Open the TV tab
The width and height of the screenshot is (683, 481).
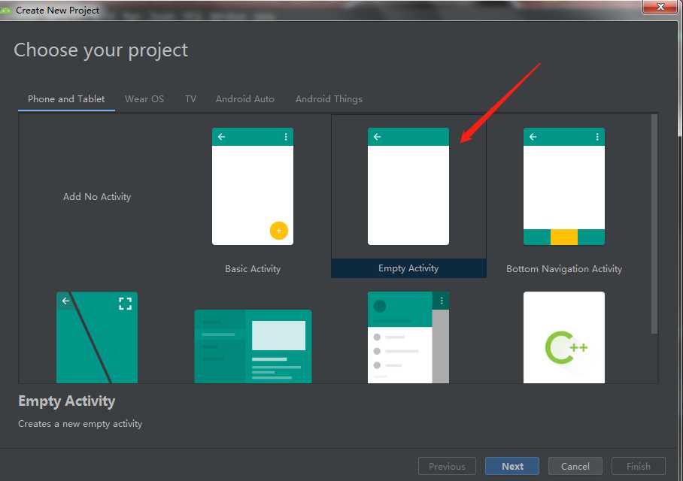point(190,98)
